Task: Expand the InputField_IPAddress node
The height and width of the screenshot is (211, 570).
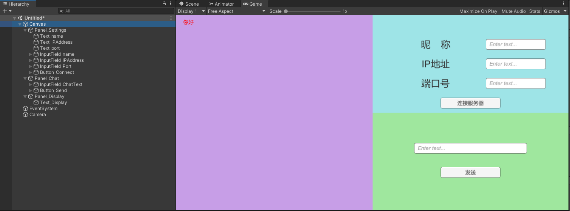Action: 31,60
